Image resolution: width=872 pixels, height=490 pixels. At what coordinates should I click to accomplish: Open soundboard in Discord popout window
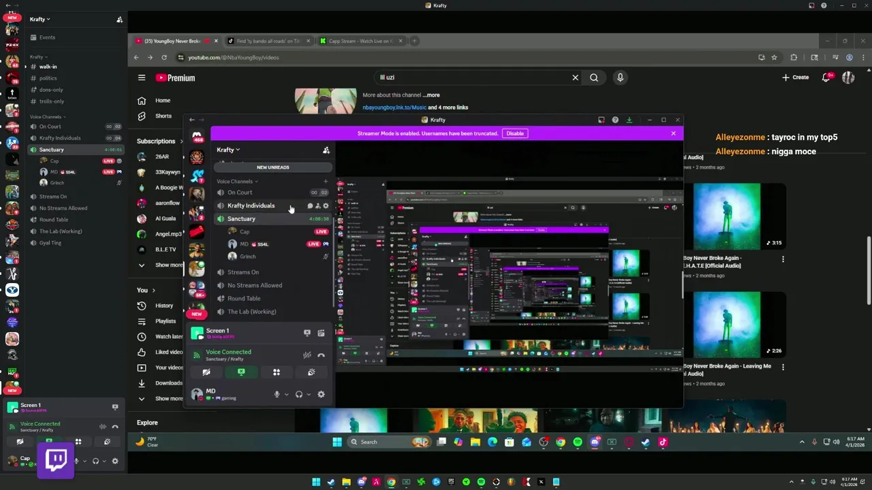(311, 372)
